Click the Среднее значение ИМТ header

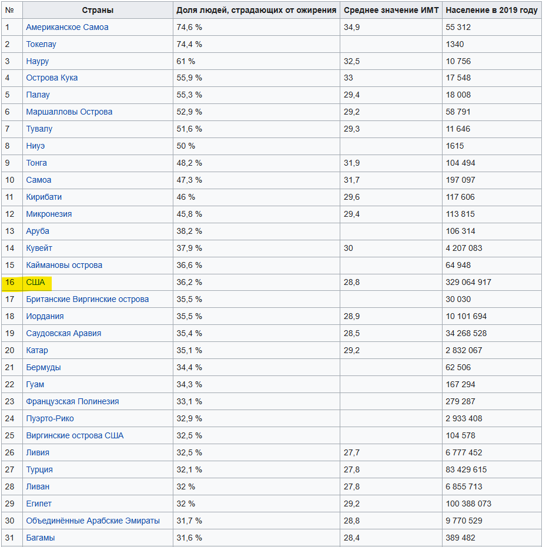click(391, 10)
